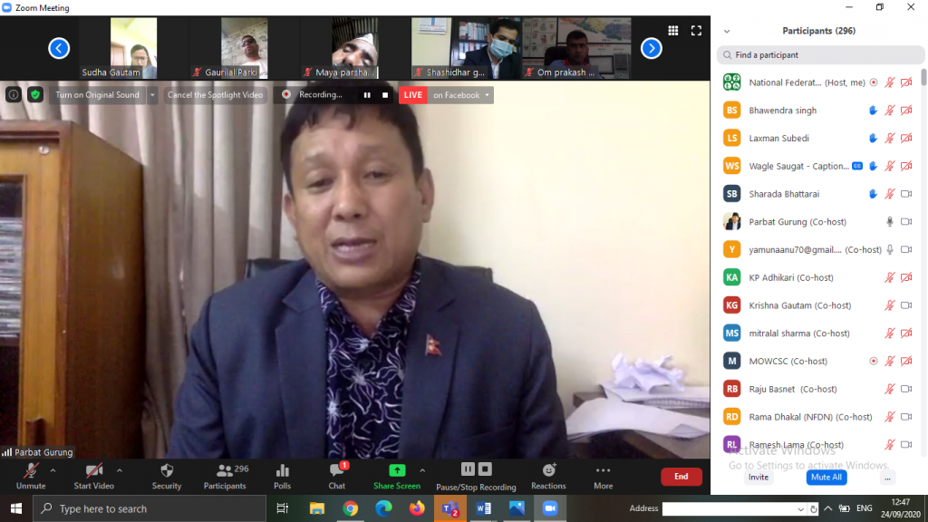The height and width of the screenshot is (522, 928).
Task: Start Video from the toolbar
Action: (x=94, y=476)
